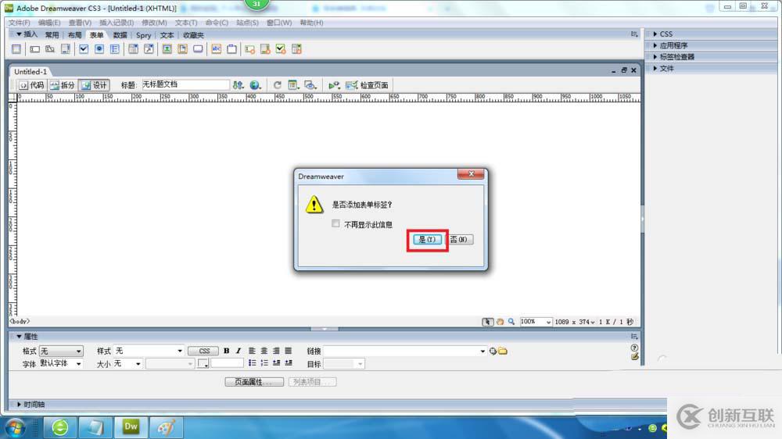This screenshot has height=439, width=782.
Task: Switch to 拆分 split view
Action: click(x=63, y=85)
